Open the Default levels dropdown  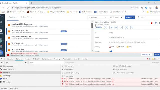tap(70, 62)
